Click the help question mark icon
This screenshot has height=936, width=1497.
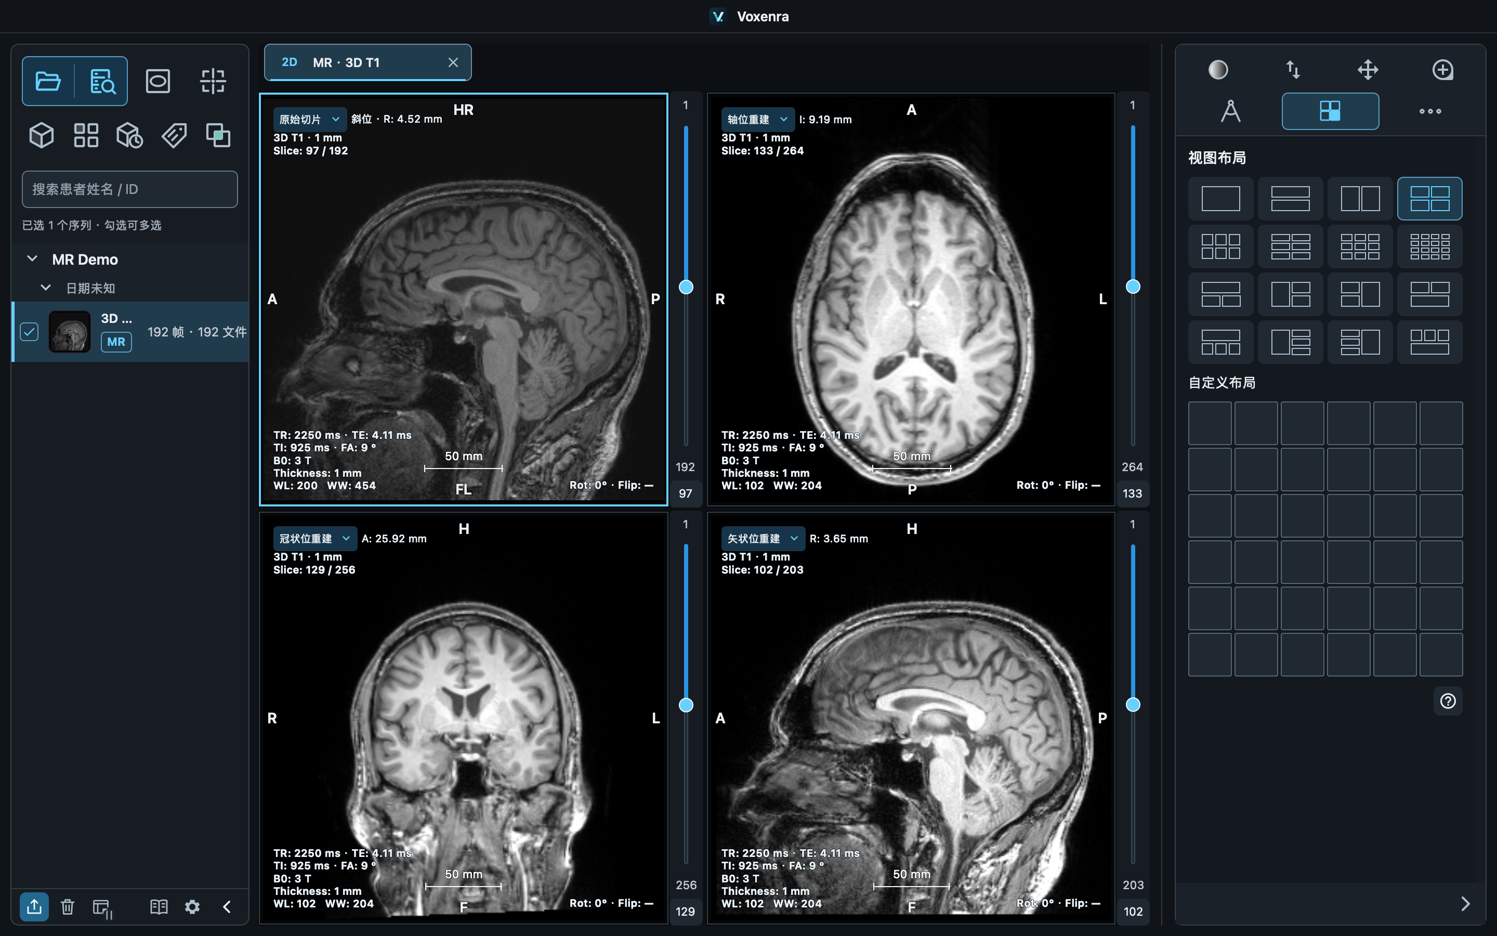(1448, 701)
